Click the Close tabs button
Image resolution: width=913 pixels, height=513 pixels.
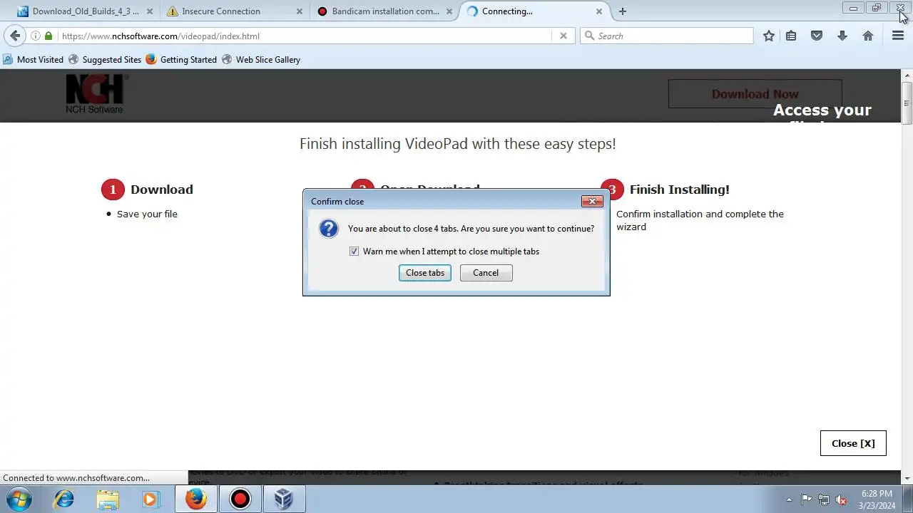(x=425, y=273)
